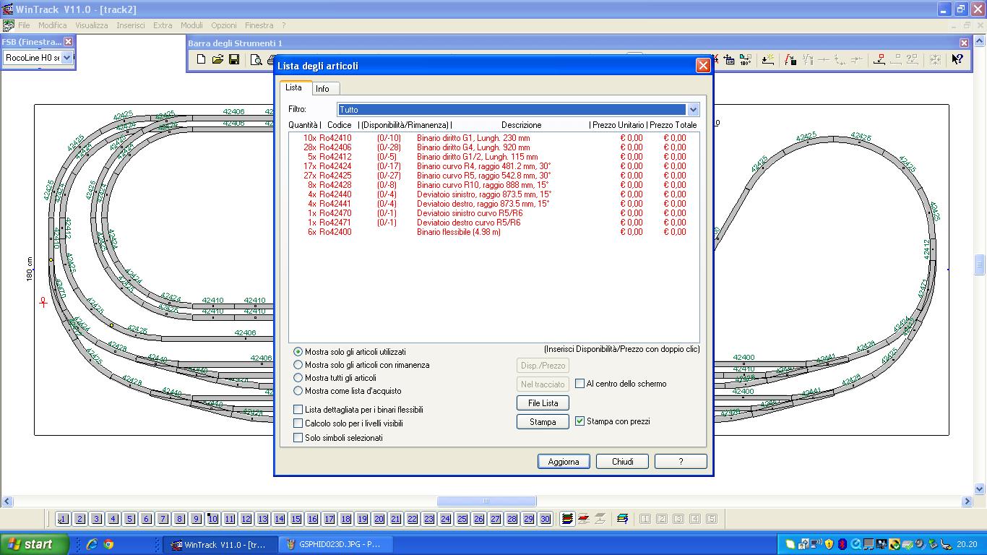
Task: Select 'Mostra solo gli articoli utilizzati' radio
Action: click(x=298, y=352)
